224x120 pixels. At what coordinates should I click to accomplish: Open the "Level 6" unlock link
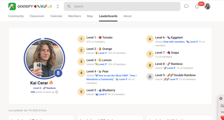192,42
